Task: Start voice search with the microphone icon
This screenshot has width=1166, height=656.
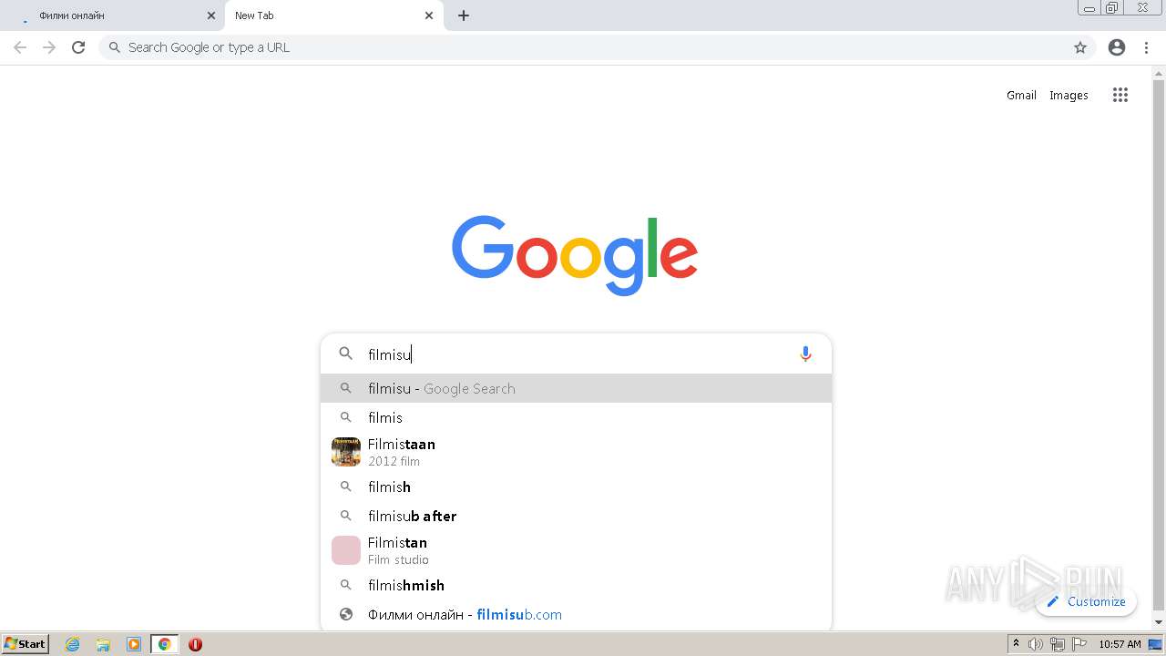Action: click(805, 354)
